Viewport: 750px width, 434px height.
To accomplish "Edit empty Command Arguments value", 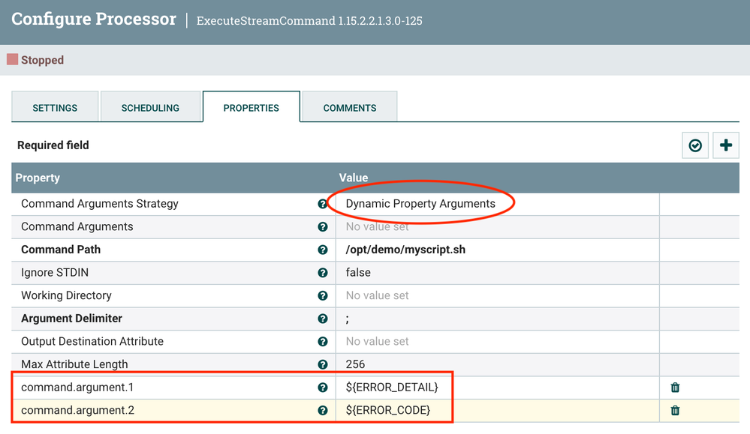I will 498,227.
